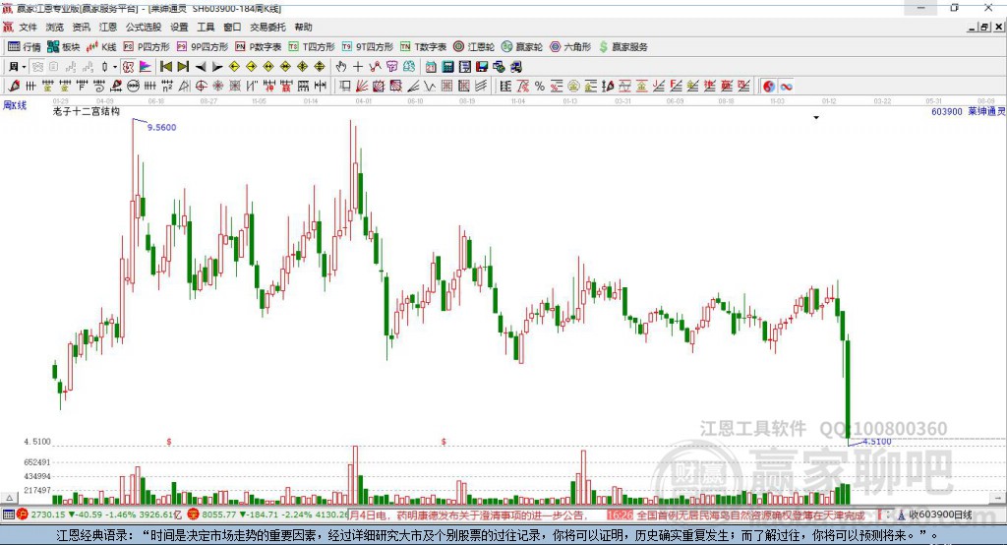1007x545 pixels.
Task: Click the trend line angle tool
Action: tap(412, 87)
